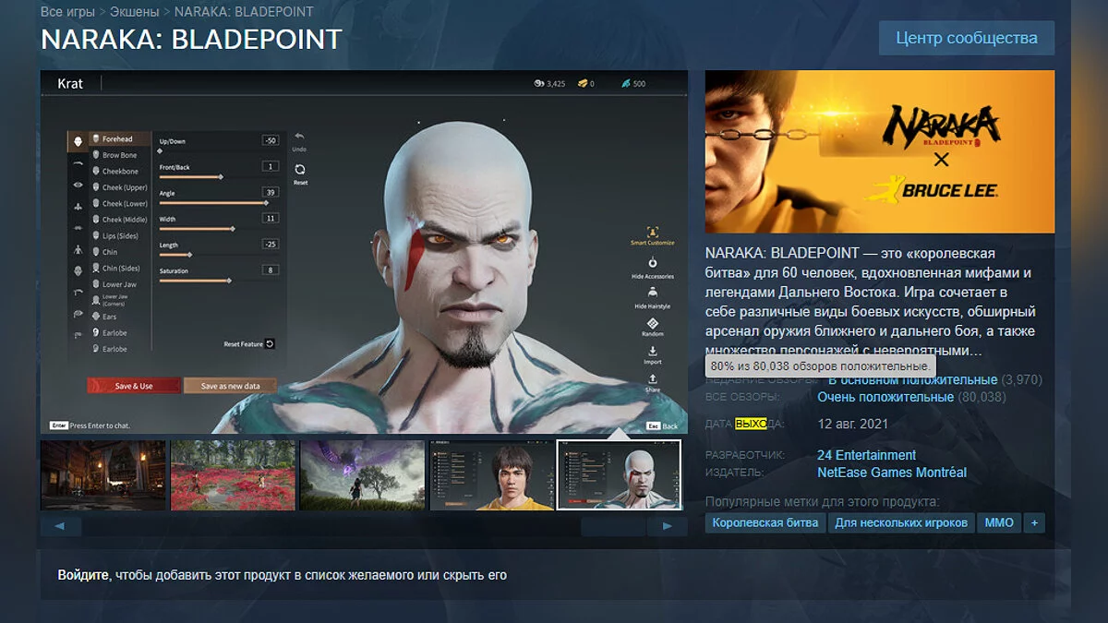Open the Bruce Lee character thumbnail
The height and width of the screenshot is (623, 1108).
coord(491,474)
